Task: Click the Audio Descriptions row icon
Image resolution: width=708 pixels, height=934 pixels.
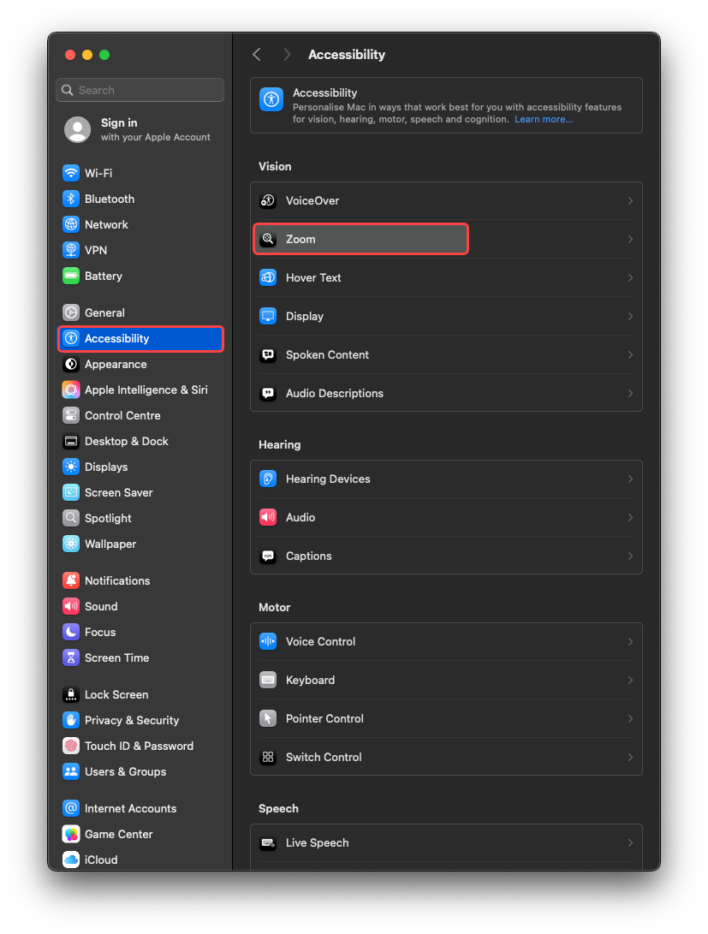Action: (268, 393)
